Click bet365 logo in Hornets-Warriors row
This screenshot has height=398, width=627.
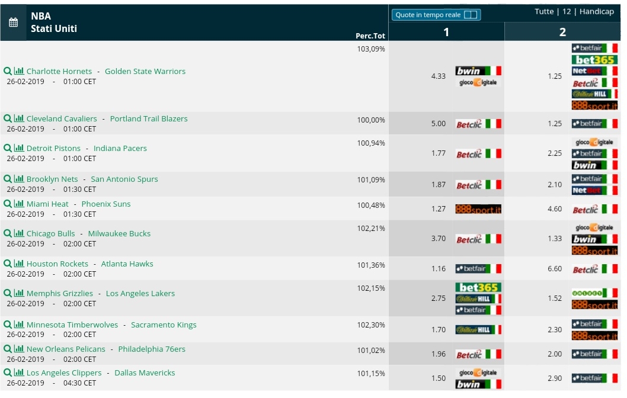594,60
